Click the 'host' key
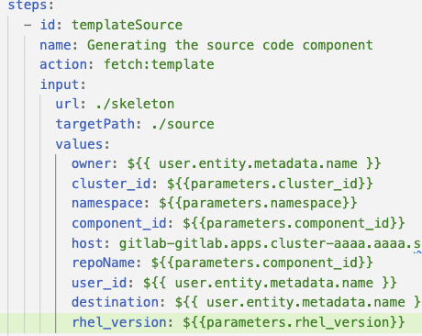 tap(87, 243)
